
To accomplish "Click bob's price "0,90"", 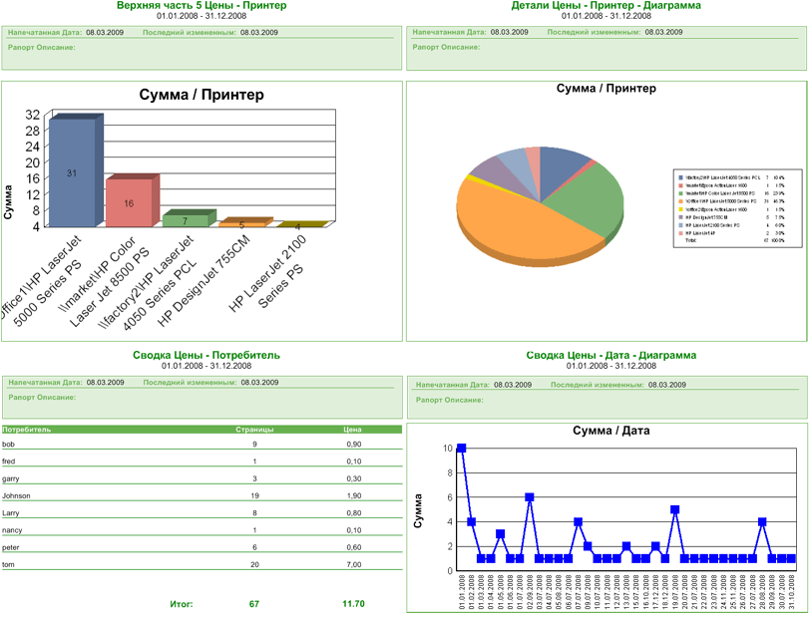I will coord(354,445).
